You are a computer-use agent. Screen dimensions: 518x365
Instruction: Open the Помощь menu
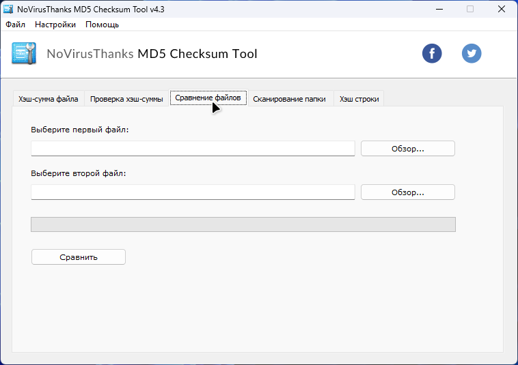click(x=102, y=25)
